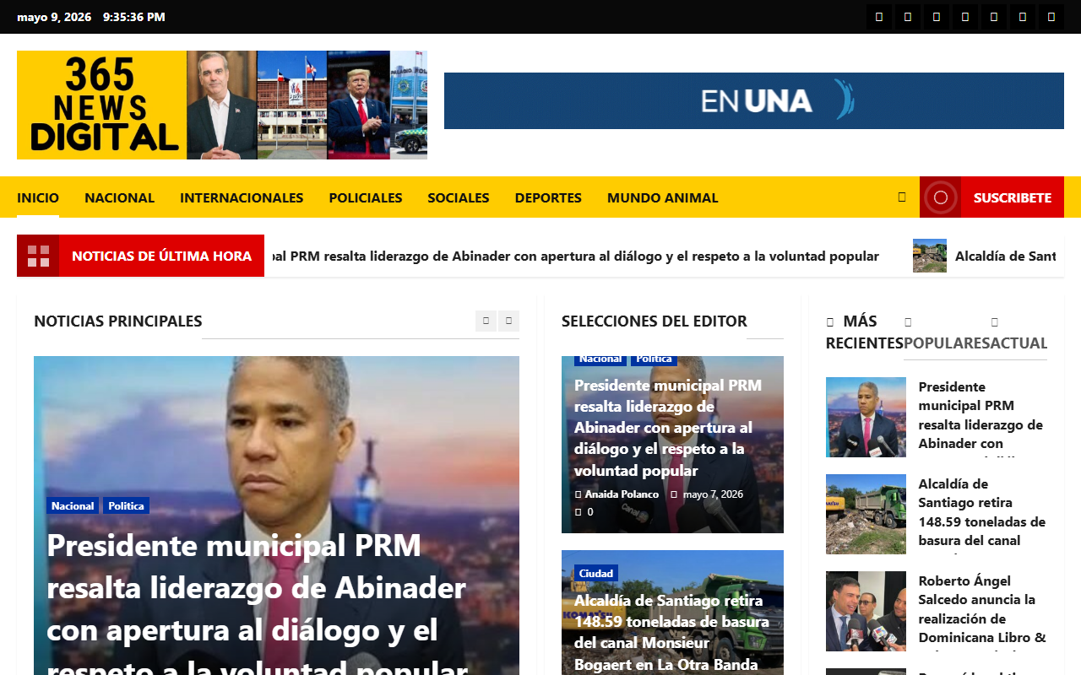Click sidebar thumbnail for Roberto Ángel Salcedo story
The image size is (1081, 675).
[866, 611]
